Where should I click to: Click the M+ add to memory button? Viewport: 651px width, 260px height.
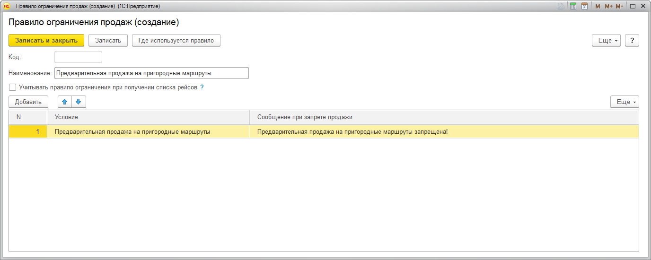608,6
